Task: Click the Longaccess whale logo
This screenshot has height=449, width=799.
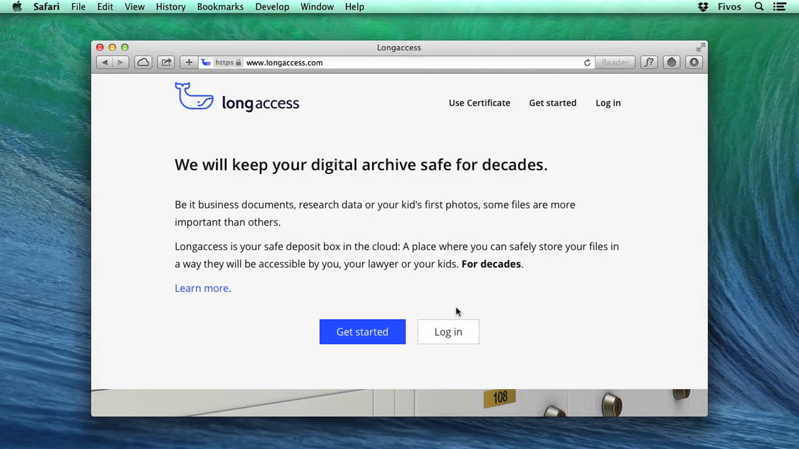Action: click(x=194, y=96)
